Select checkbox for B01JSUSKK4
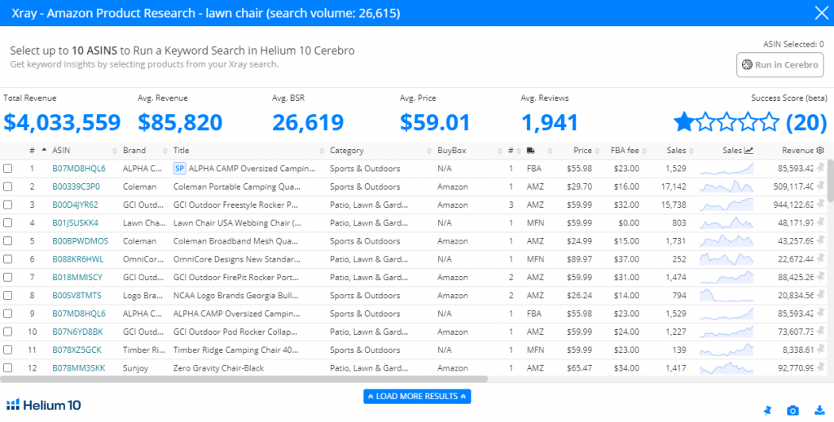Viewport: 834px width, 422px height. tap(8, 223)
